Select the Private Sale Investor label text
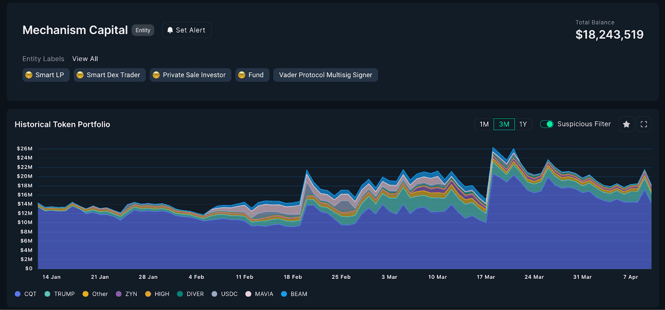665x310 pixels. 194,75
